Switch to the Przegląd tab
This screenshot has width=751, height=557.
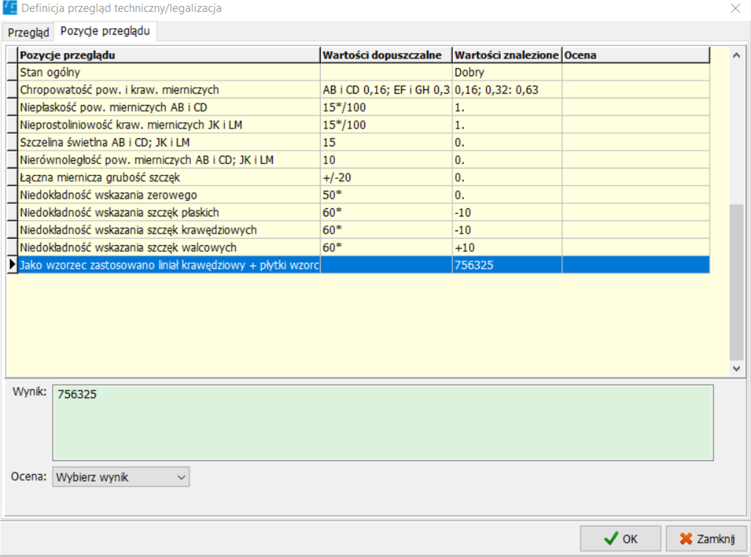pyautogui.click(x=28, y=32)
